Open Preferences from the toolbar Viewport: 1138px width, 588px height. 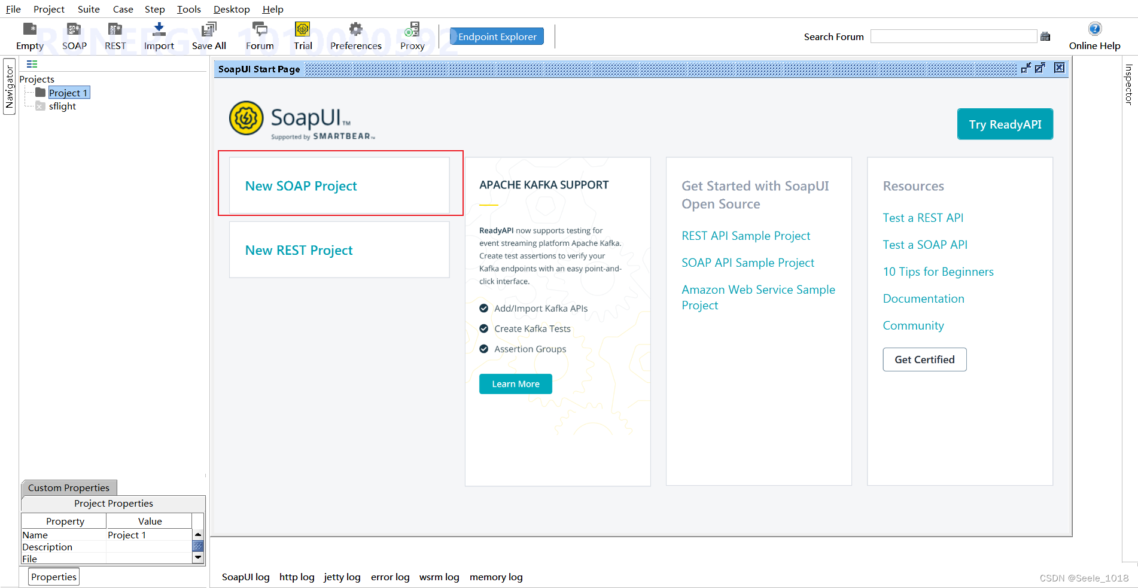(356, 36)
